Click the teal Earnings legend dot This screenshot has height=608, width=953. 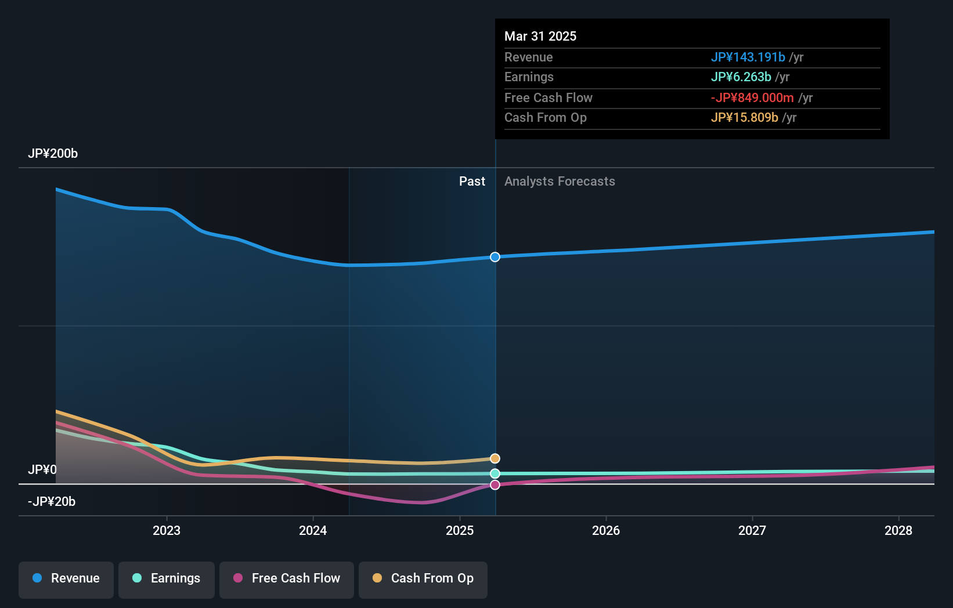pos(137,578)
